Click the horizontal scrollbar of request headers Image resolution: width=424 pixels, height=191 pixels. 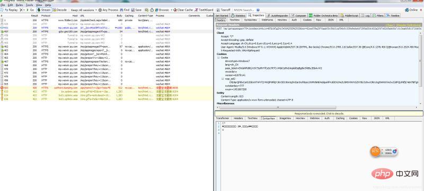click(278, 107)
